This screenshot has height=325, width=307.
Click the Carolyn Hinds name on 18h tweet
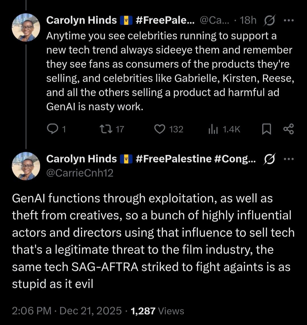[x=81, y=20]
